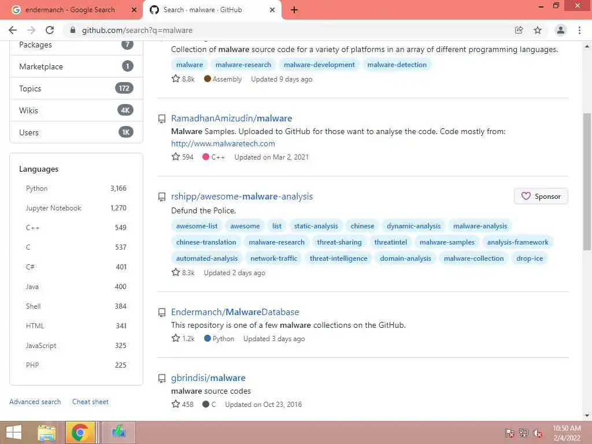Filter by C++ language
Screen dimensions: 592x444
coord(76,228)
